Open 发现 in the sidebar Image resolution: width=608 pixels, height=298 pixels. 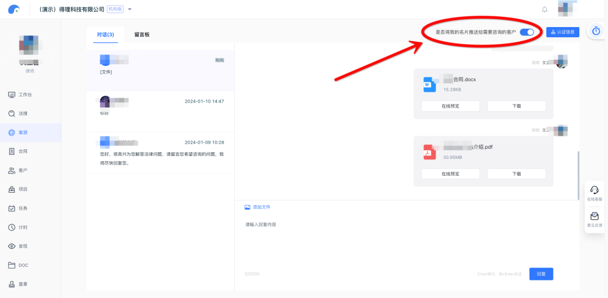pos(30,246)
